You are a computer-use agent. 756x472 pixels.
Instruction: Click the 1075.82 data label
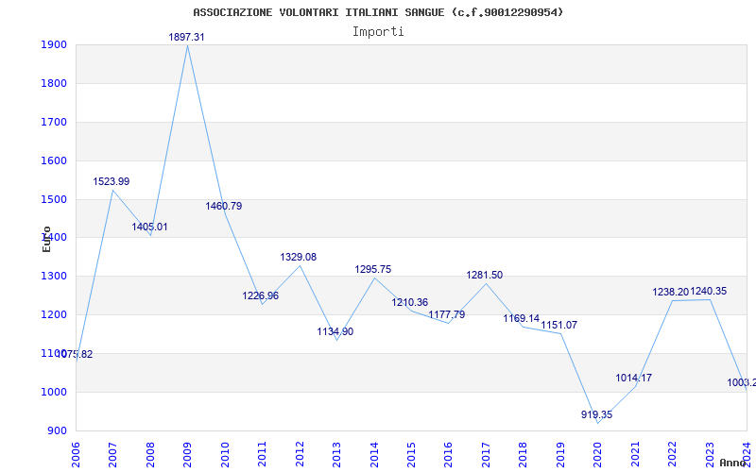[x=75, y=355]
